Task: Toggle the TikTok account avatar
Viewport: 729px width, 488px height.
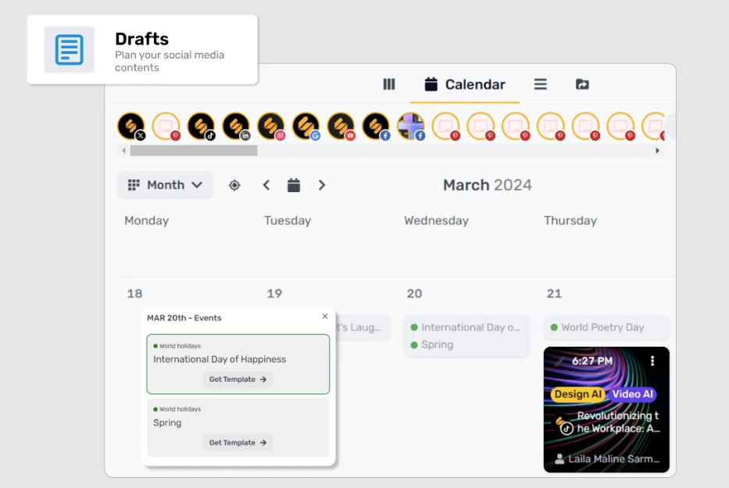Action: pos(202,126)
